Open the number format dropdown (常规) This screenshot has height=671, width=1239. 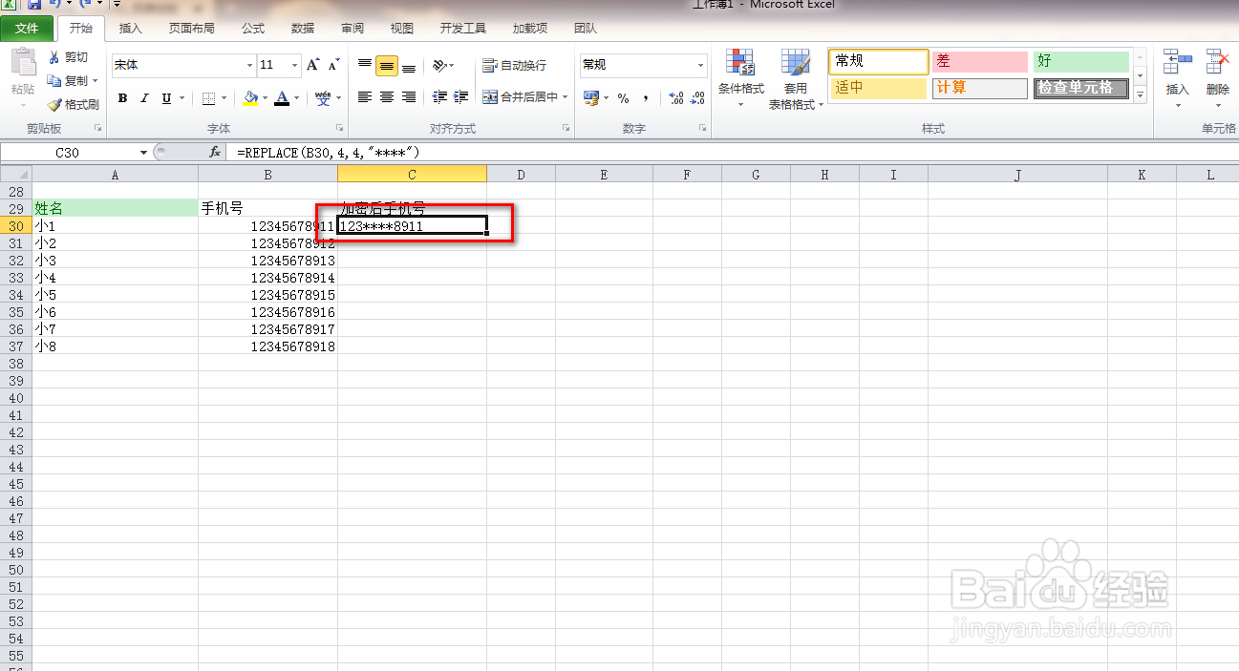[701, 65]
